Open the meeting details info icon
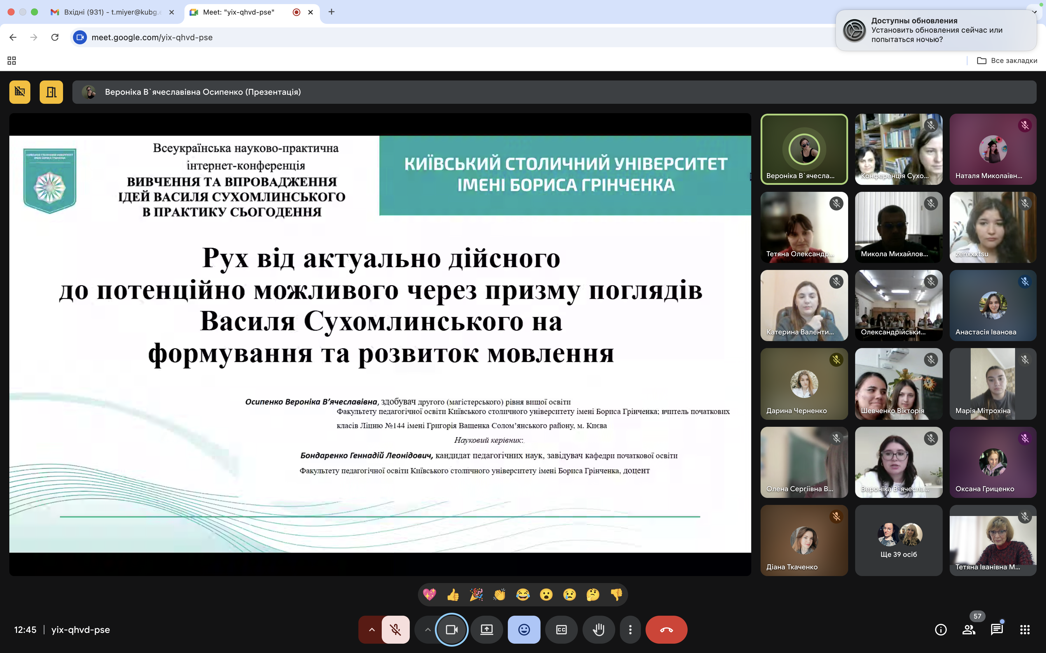Image resolution: width=1046 pixels, height=653 pixels. [941, 630]
